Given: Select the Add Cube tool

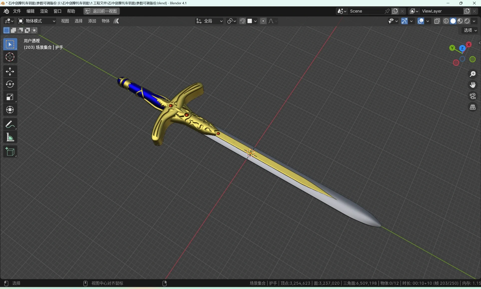Looking at the screenshot, I should coord(10,152).
